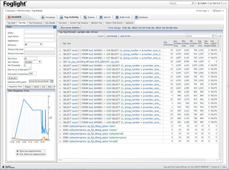
Task: Open the Homepage house icon
Action: pos(43,17)
